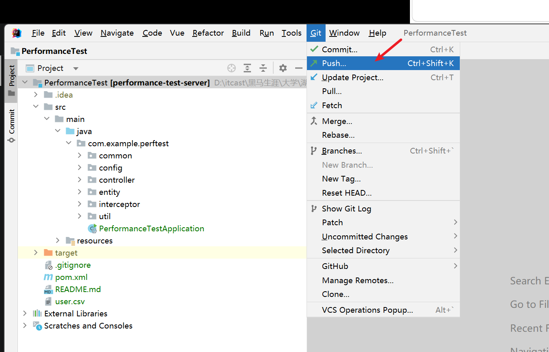The height and width of the screenshot is (352, 549).
Task: Open the GitHub submenu
Action: [383, 266]
